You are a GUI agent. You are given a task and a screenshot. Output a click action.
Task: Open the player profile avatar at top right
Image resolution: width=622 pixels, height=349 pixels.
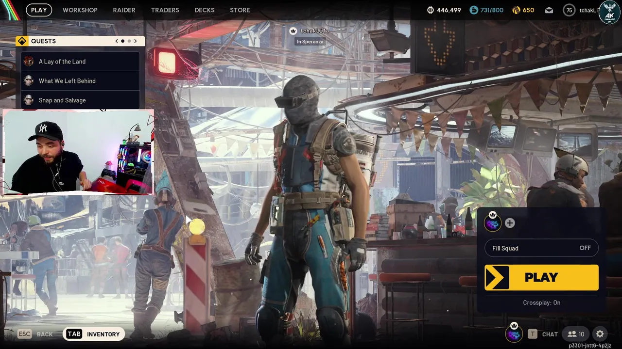click(x=609, y=12)
